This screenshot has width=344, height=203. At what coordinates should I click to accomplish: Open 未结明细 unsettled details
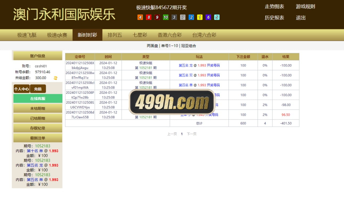38,108
